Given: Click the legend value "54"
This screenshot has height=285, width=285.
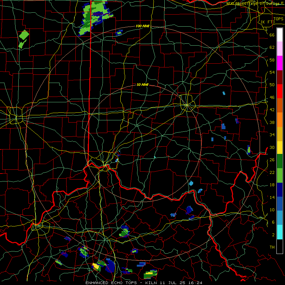Looking at the screenshot, I should coord(272,72).
